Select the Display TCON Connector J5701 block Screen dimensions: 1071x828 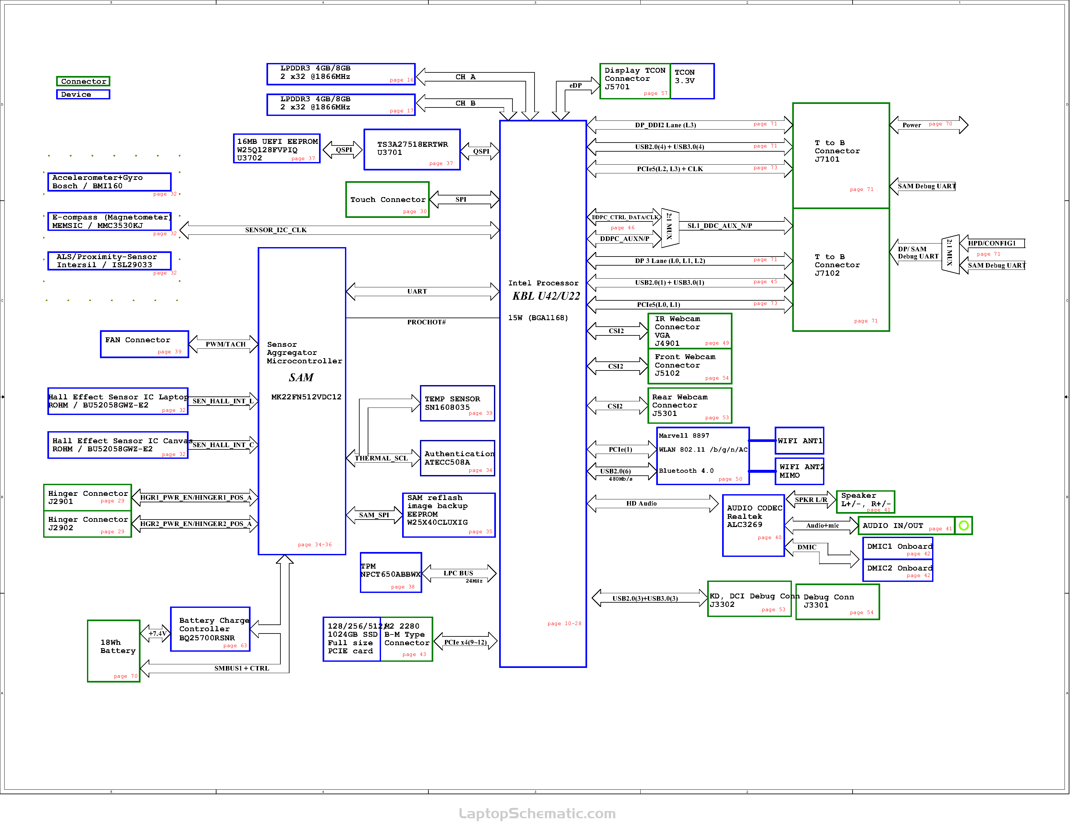coord(635,81)
